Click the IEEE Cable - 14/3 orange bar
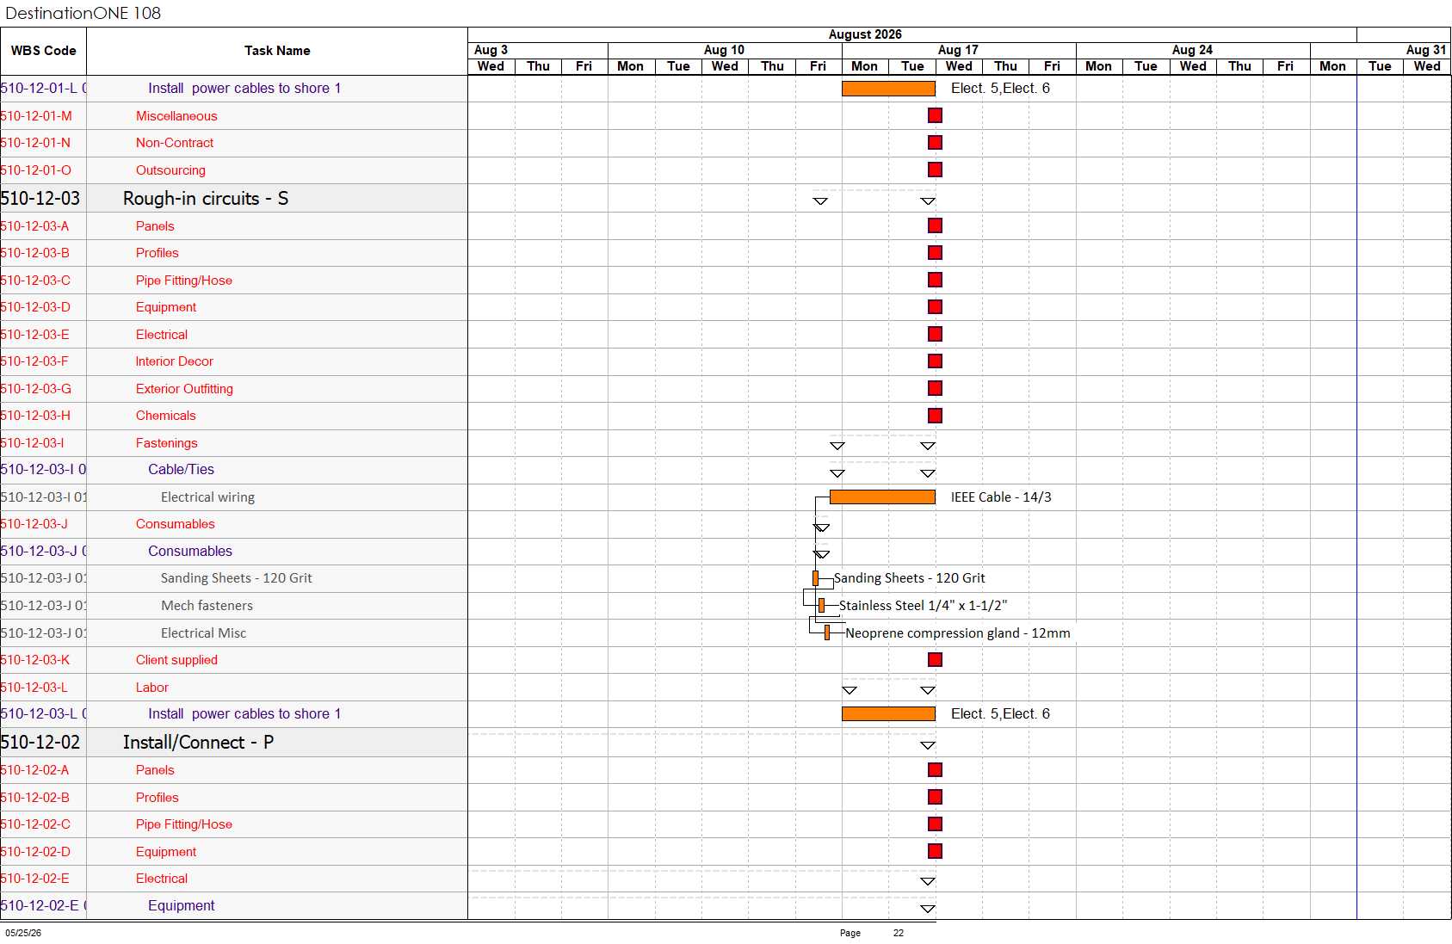 [882, 497]
